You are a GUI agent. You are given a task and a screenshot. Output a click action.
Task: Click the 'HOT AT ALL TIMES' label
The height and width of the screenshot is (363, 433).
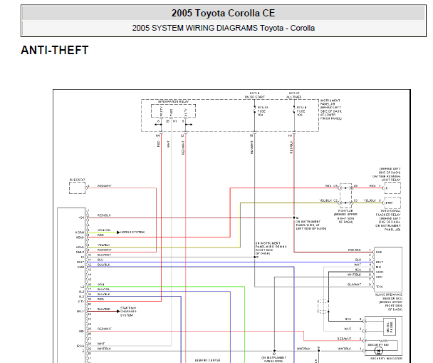pos(294,95)
